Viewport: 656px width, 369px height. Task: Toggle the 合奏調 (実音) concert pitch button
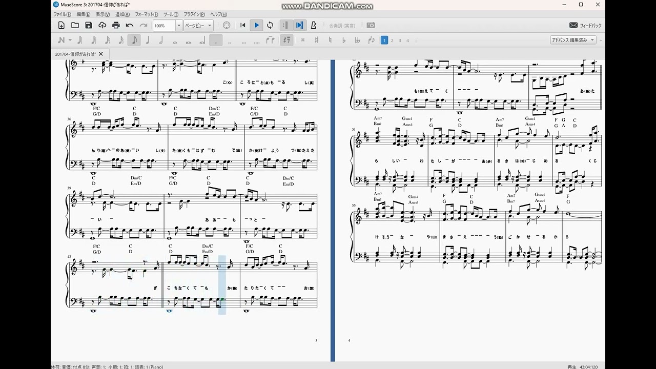point(342,25)
